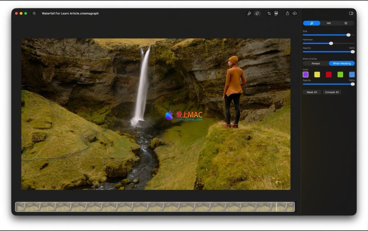Screen dimensions: 368x231
Task: Select the mask brush tool in toolbar
Action: [x=249, y=13]
